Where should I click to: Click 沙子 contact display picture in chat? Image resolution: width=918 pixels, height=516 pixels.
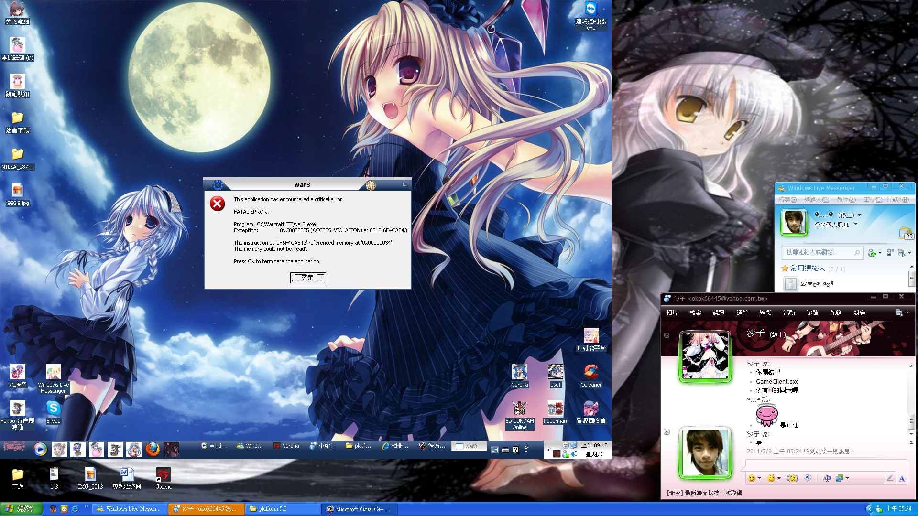point(705,356)
